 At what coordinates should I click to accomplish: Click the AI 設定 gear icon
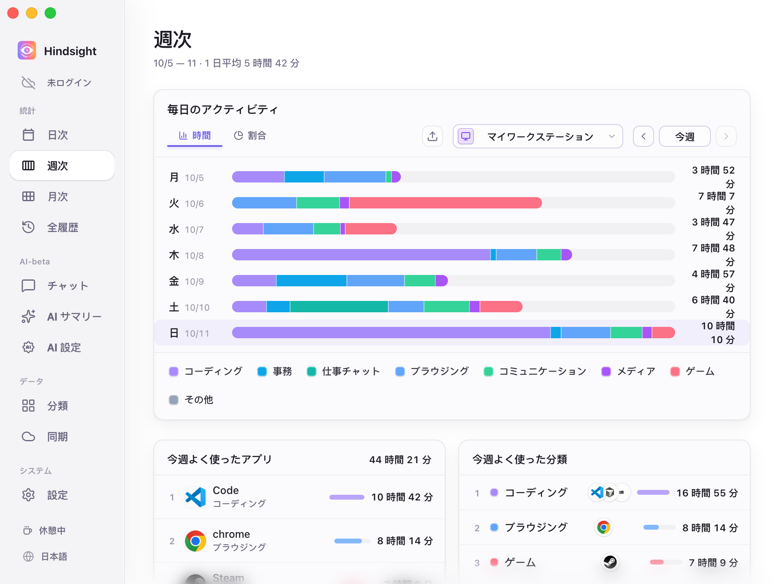[28, 348]
